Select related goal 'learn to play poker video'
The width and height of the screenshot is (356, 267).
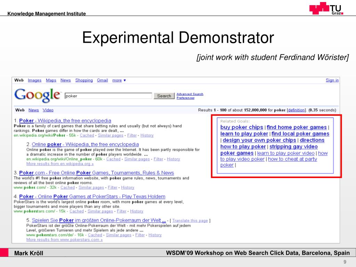coord(286,153)
